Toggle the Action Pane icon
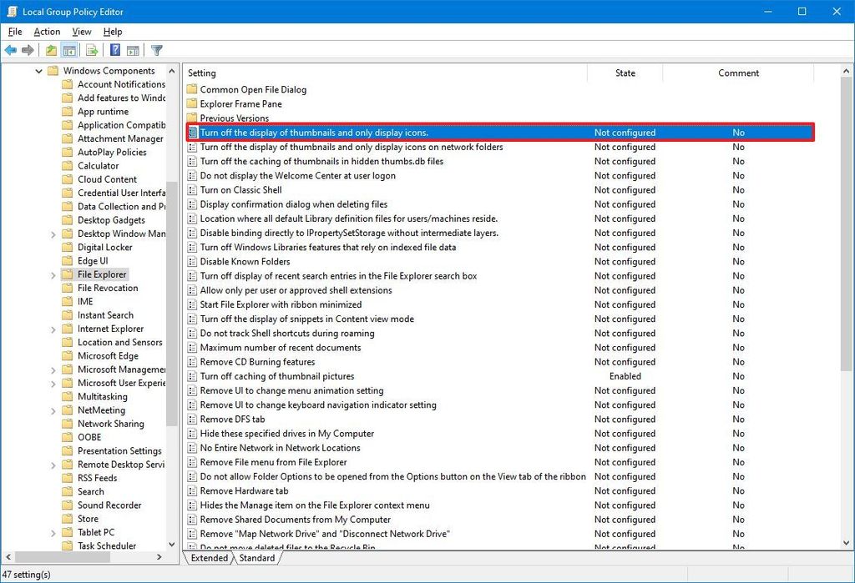The width and height of the screenshot is (855, 583). click(134, 50)
